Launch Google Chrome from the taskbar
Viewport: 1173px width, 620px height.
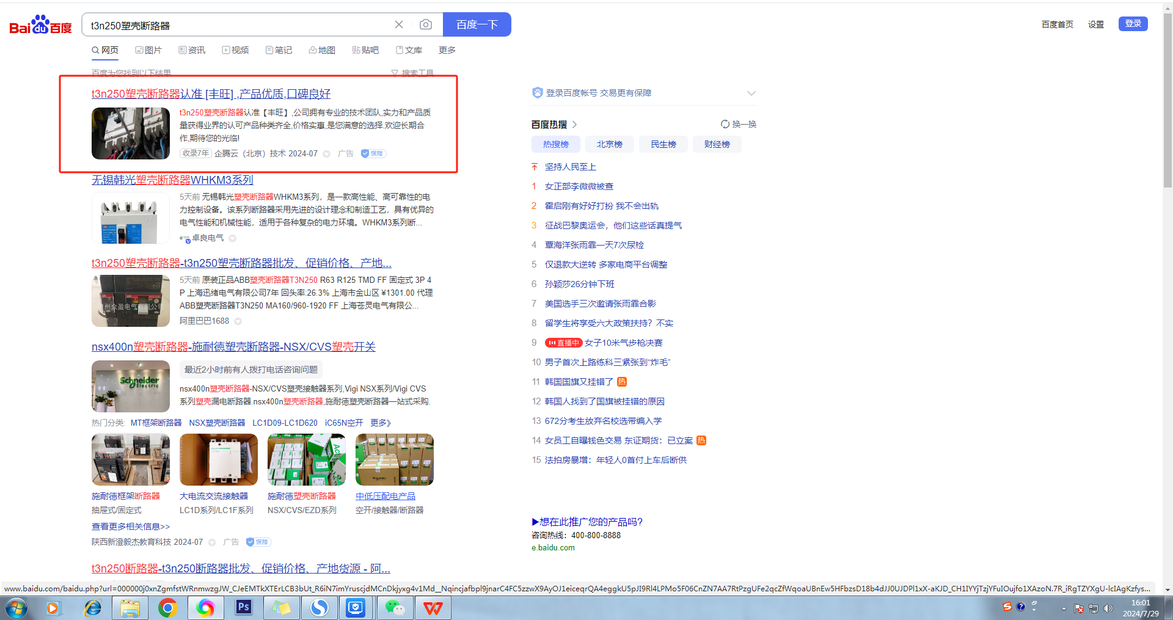(167, 607)
